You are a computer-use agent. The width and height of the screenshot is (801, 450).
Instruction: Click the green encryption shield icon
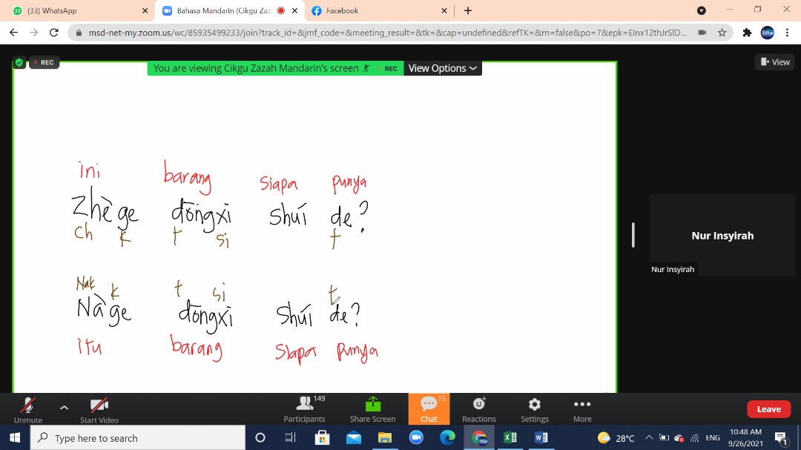coord(19,63)
